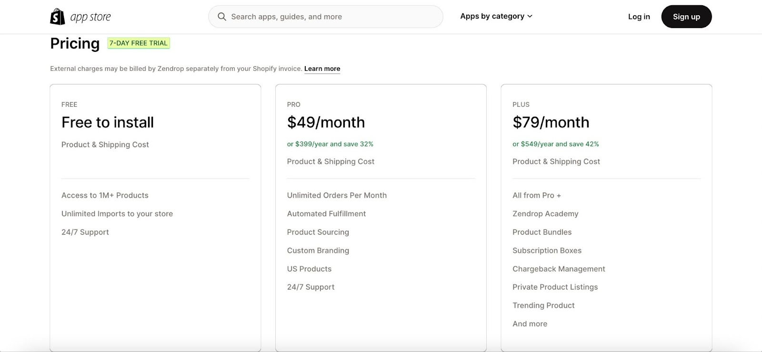This screenshot has width=762, height=352.
Task: Open the Log in page
Action: [639, 17]
